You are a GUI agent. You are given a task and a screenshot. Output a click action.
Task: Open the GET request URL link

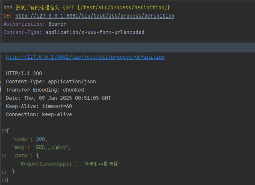click(94, 16)
